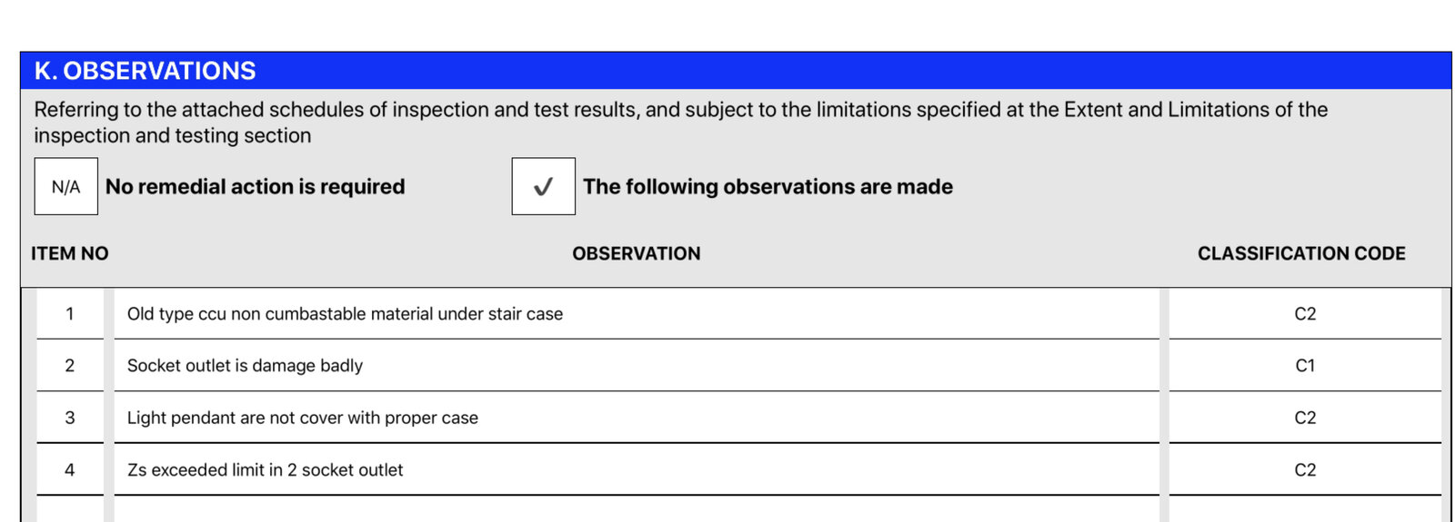The width and height of the screenshot is (1455, 522).
Task: Uncheck 'The following observations are made' box
Action: click(x=543, y=186)
